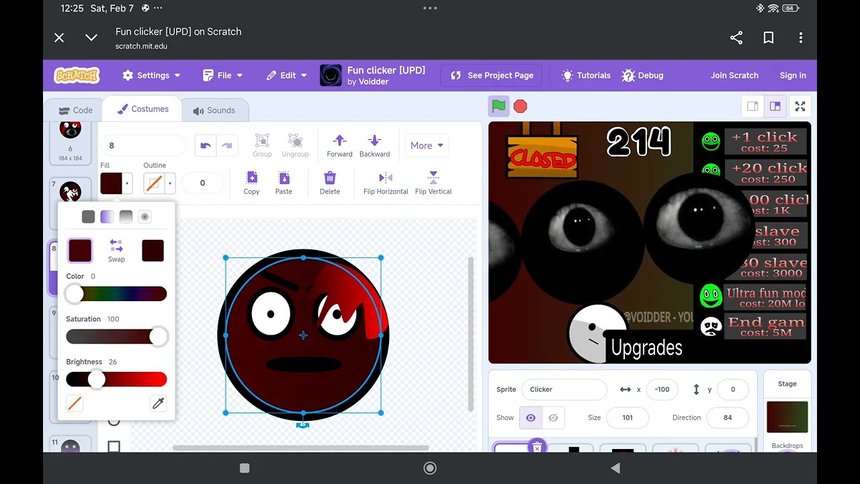Click the Ungroup shapes tool
The width and height of the screenshot is (860, 484).
point(295,145)
